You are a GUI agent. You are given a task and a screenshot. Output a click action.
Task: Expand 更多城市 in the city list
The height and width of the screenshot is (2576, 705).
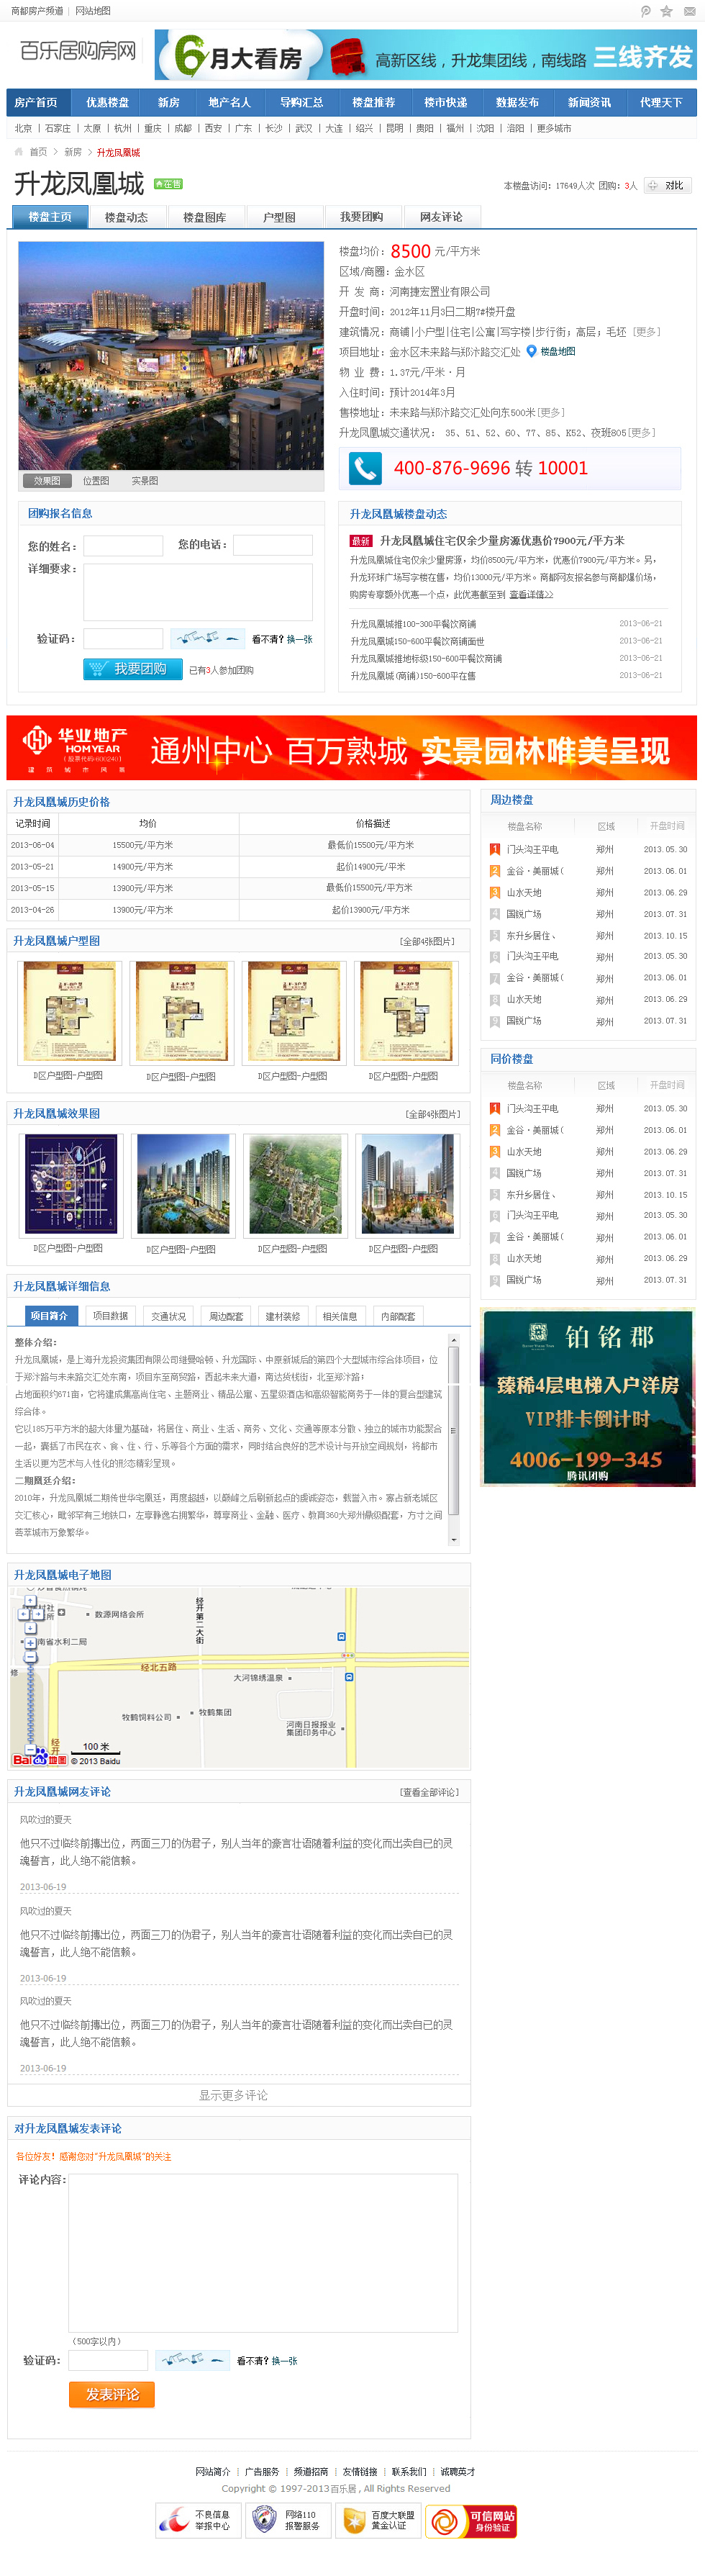click(554, 128)
